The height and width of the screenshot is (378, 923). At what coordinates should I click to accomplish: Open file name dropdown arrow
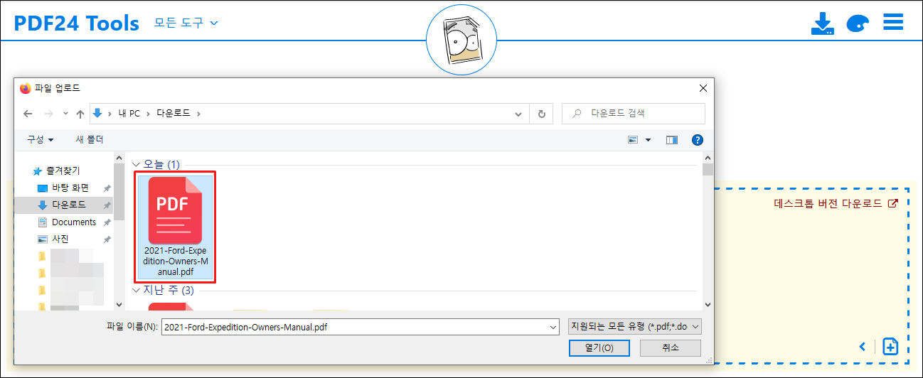point(553,327)
